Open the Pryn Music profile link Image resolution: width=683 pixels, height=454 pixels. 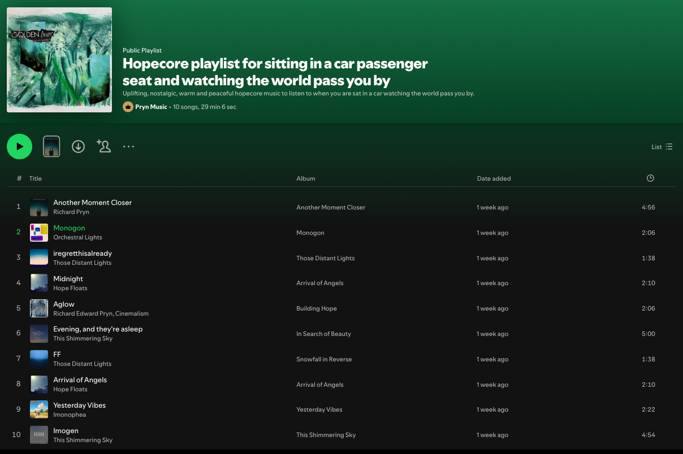tap(150, 106)
